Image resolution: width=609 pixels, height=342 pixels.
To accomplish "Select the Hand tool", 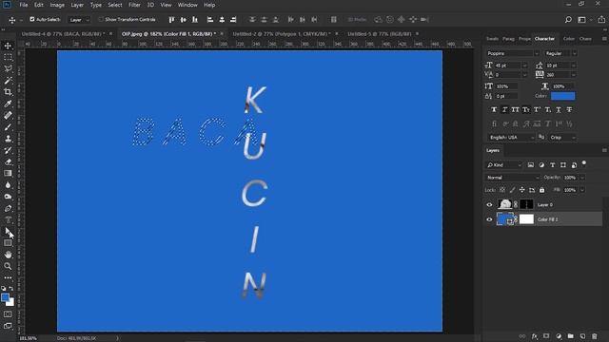I will tap(8, 255).
